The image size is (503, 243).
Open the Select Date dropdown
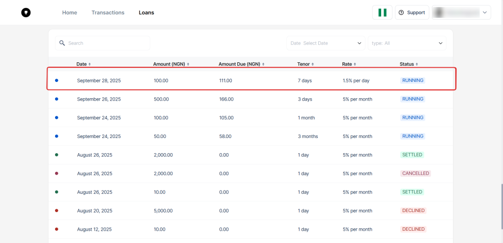pos(326,43)
